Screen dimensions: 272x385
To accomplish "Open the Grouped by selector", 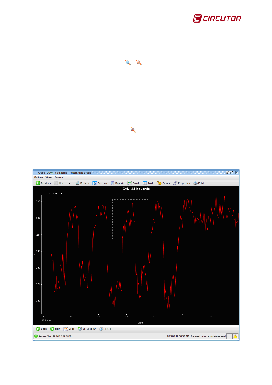I will pos(86,329).
